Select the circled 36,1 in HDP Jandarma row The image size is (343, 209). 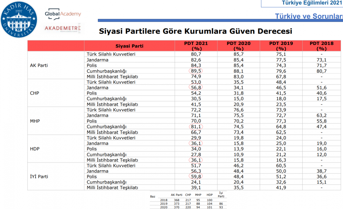(196, 143)
